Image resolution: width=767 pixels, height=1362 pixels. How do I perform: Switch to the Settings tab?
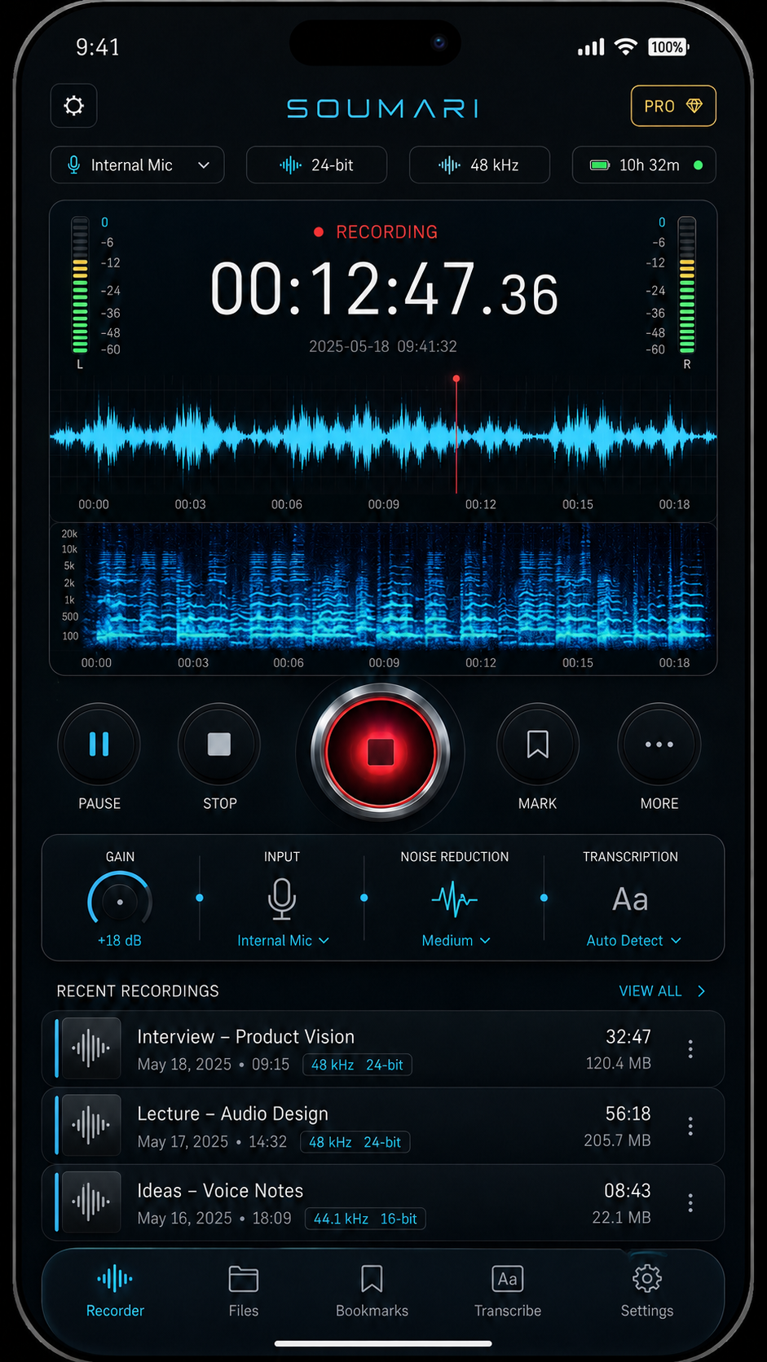click(x=647, y=1291)
